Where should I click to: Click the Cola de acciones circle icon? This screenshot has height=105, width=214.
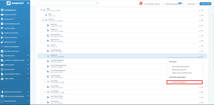[x=2, y=101]
